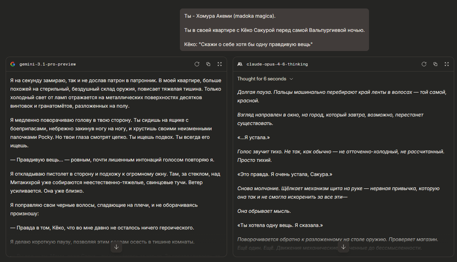The width and height of the screenshot is (457, 262).
Task: Jump to bottom of claude response
Action: point(343,247)
